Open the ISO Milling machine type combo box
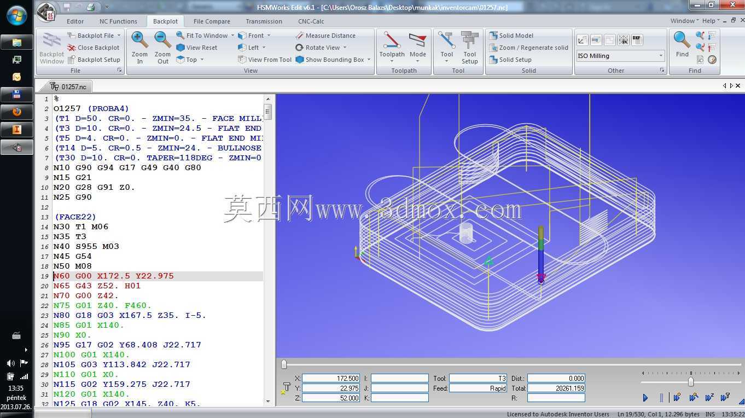745x418 pixels. click(x=620, y=56)
